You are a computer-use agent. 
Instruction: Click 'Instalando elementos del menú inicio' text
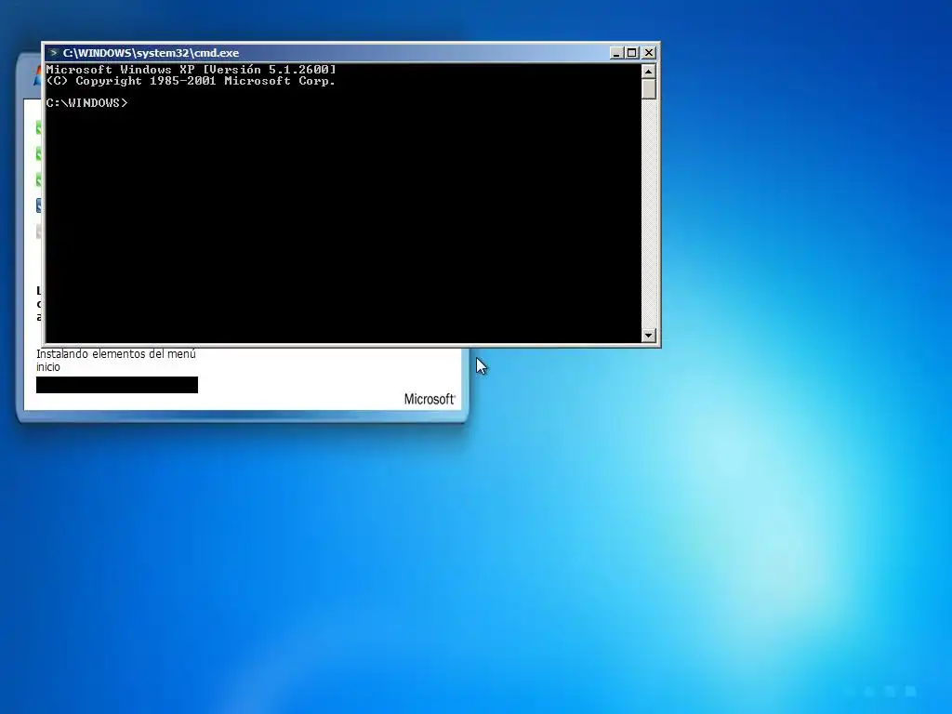click(116, 360)
